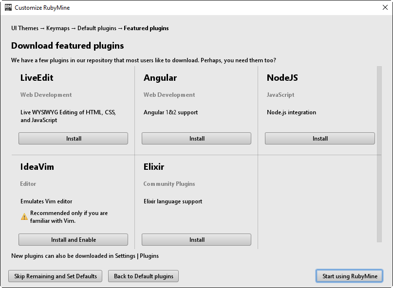The height and width of the screenshot is (288, 393).
Task: Install the NodeJS plugin
Action: point(319,139)
